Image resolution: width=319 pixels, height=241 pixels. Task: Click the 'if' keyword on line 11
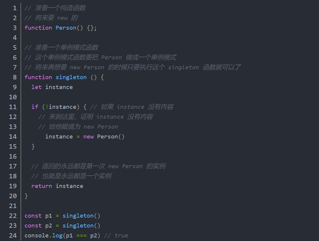click(35, 107)
